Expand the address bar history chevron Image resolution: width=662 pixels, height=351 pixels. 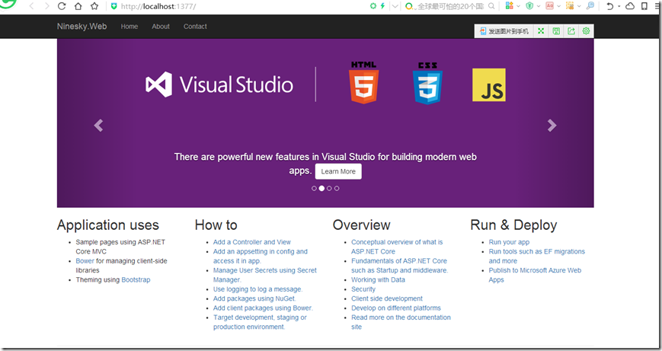point(395,6)
